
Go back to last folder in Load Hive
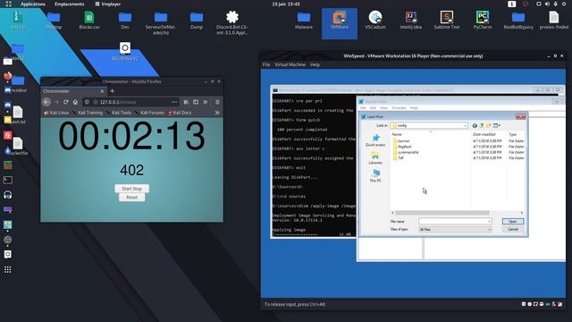click(x=475, y=125)
